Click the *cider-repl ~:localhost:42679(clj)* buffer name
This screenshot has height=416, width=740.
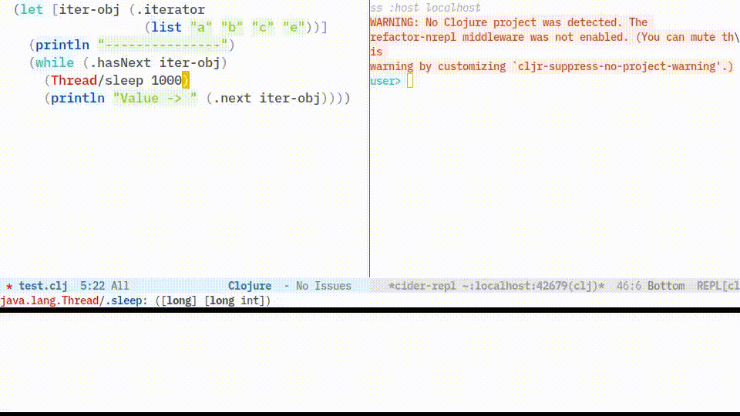click(496, 286)
